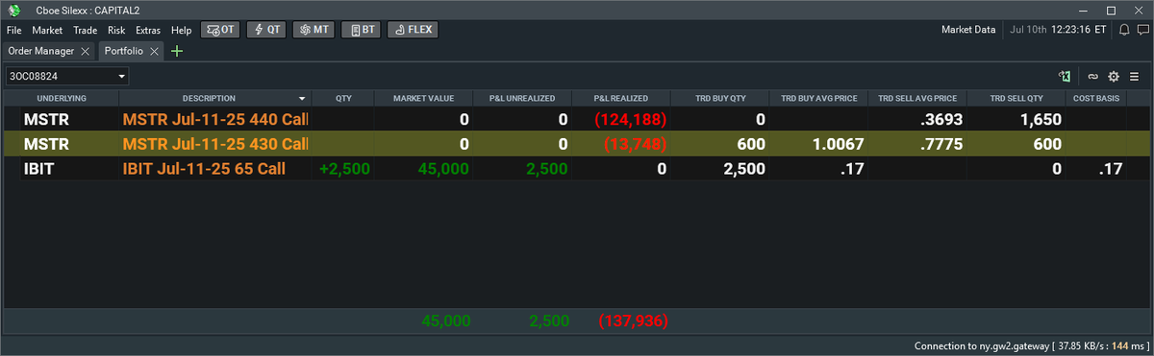Viewport: 1154px width, 356px height.
Task: Open the hamburger menu in portfolio toolbar
Action: click(1134, 77)
